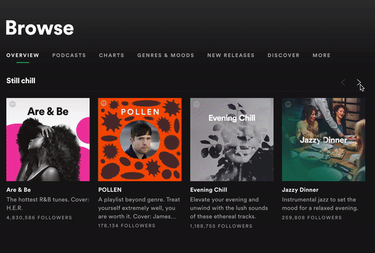Click the POLLEN title link below cover
The height and width of the screenshot is (253, 375).
pyautogui.click(x=110, y=190)
